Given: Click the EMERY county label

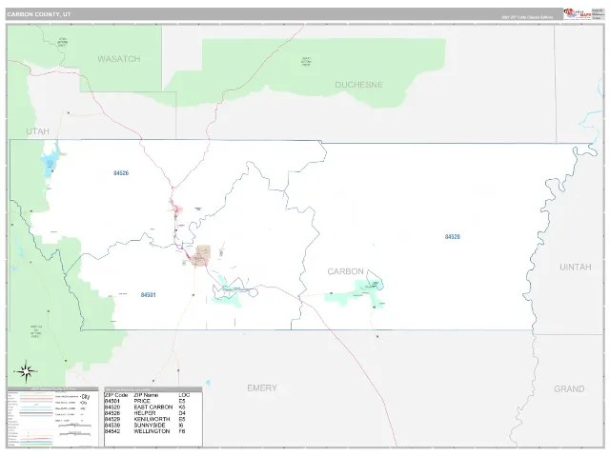Looking at the screenshot, I should [x=262, y=387].
